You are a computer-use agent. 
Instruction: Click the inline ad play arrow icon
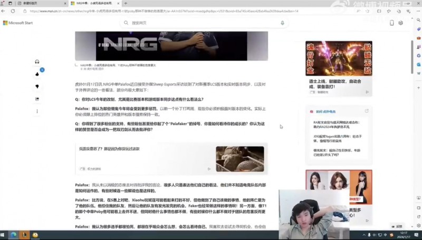tap(209, 169)
